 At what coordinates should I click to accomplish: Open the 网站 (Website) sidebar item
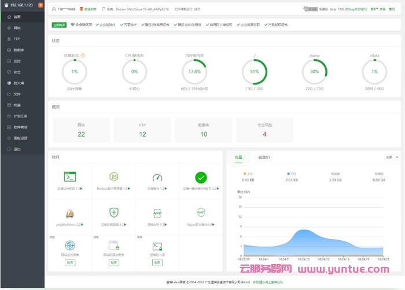[17, 28]
